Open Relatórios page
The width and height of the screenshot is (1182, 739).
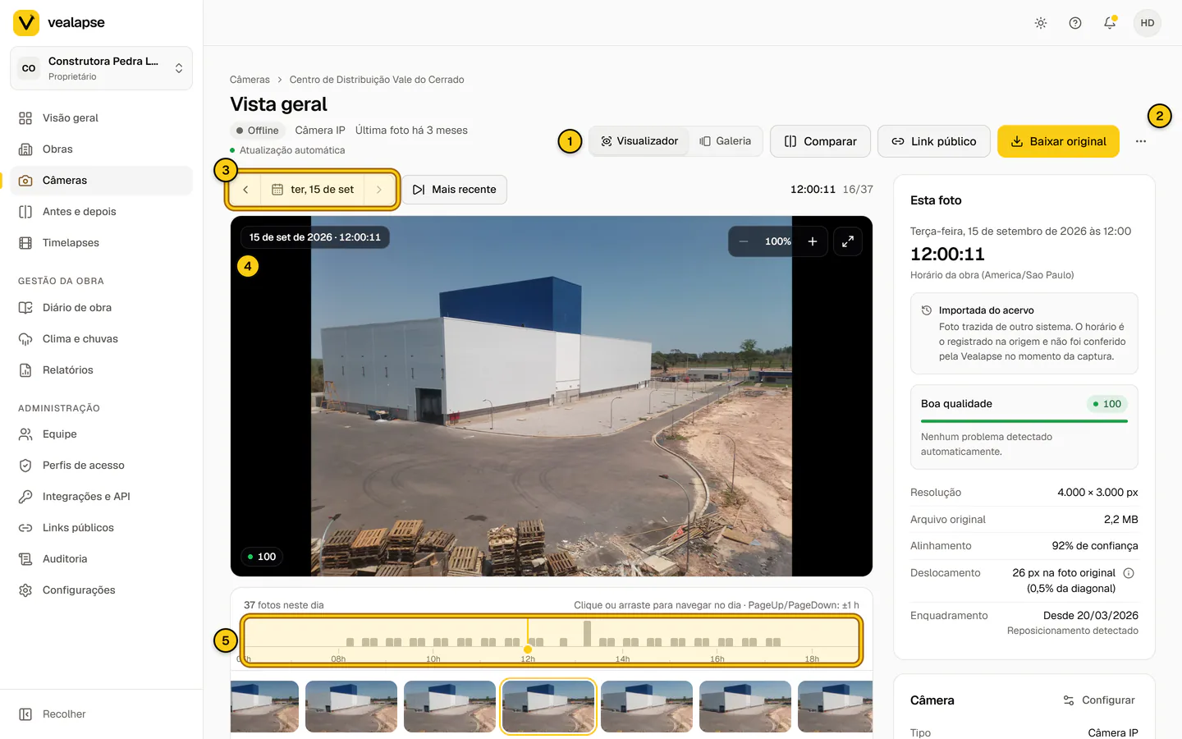(101, 370)
